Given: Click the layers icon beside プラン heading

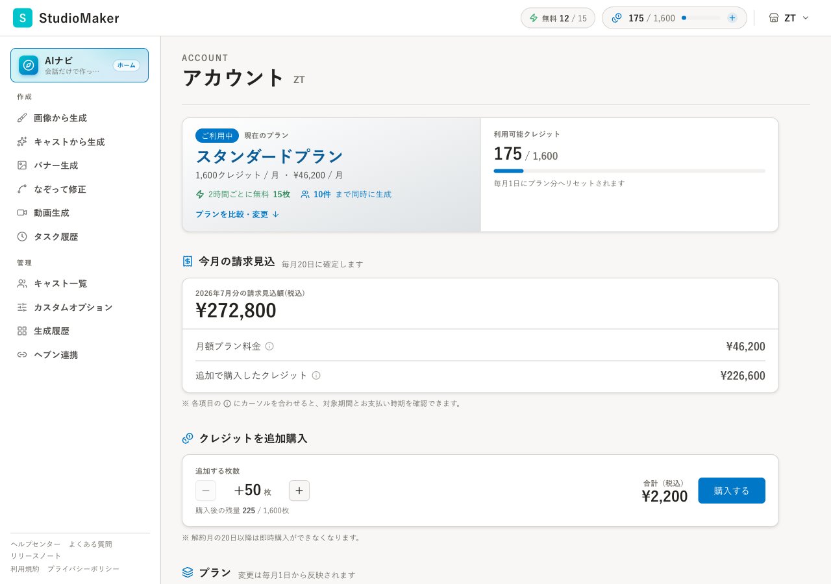Looking at the screenshot, I should [x=188, y=572].
